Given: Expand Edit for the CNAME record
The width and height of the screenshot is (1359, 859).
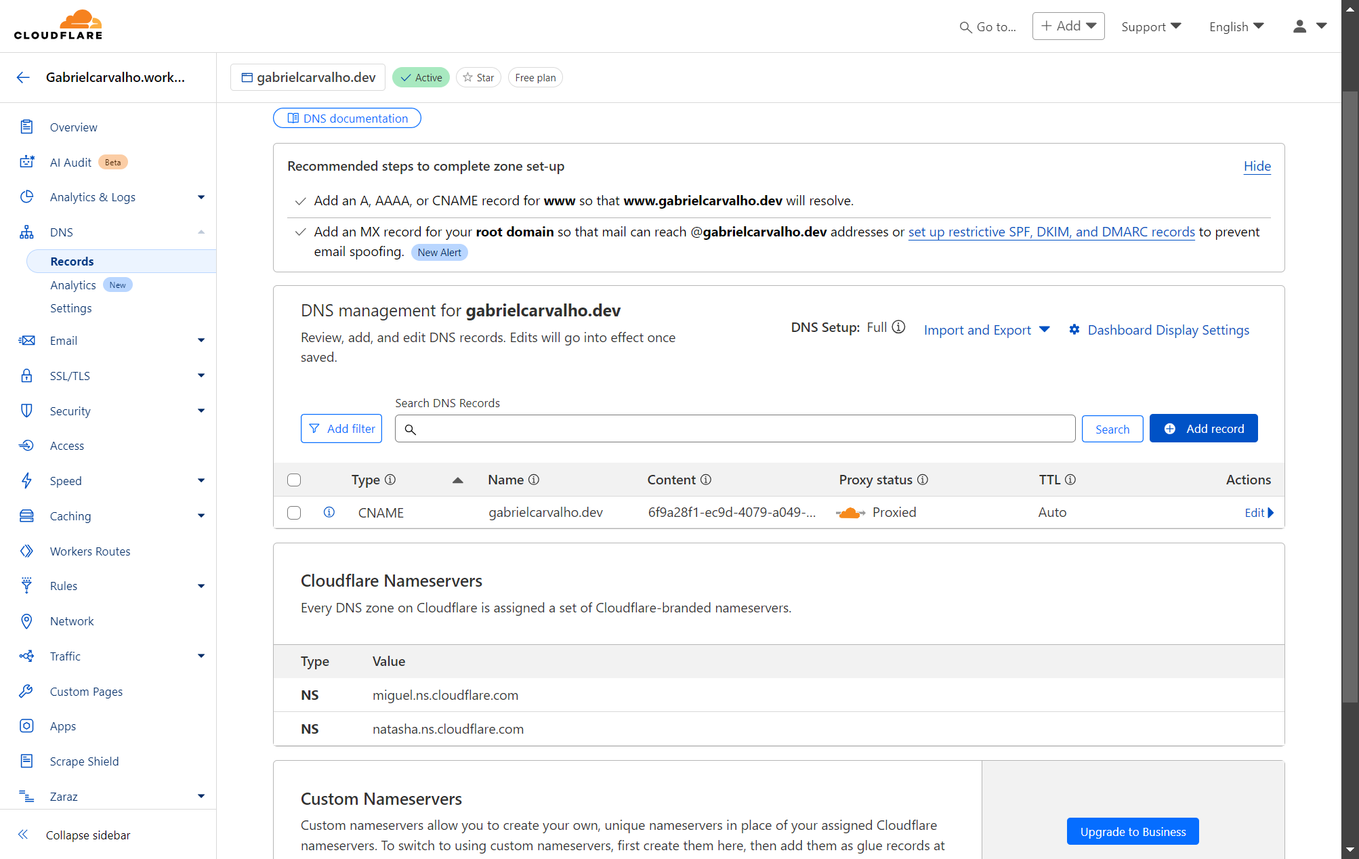Looking at the screenshot, I should click(1259, 513).
